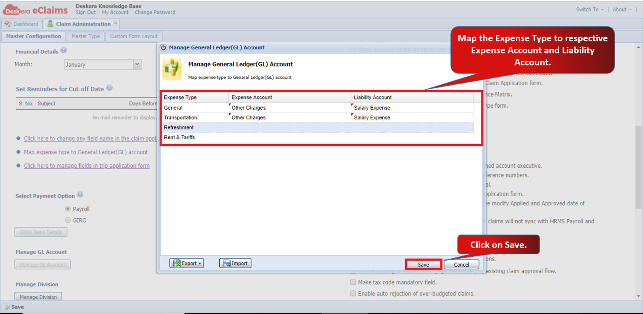Switch to the Master Type tab
643x314 pixels.
[86, 36]
